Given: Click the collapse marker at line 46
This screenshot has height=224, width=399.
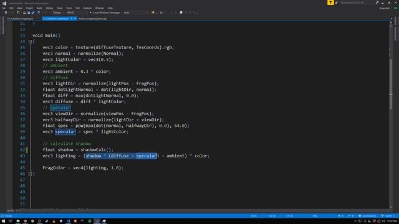Looking at the screenshot, I should pyautogui.click(x=30, y=174).
